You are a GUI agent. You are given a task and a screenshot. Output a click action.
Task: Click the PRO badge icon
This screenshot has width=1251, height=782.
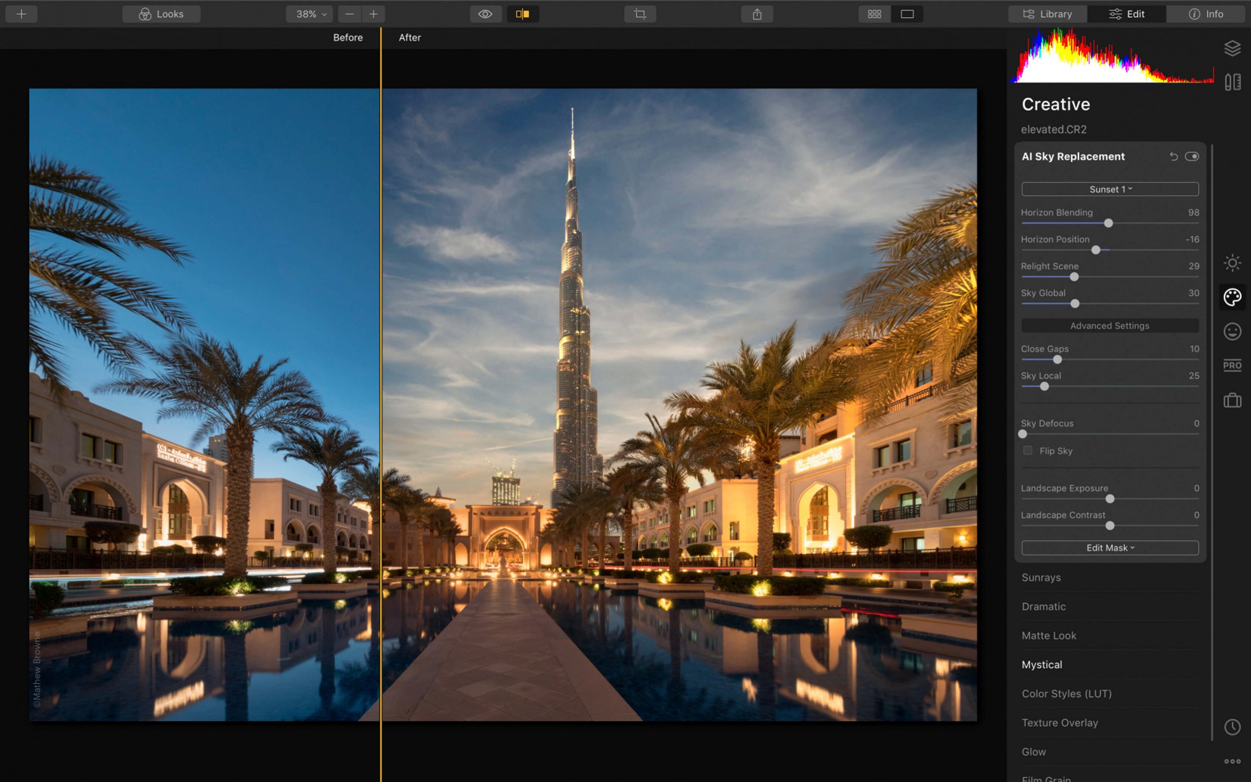[1232, 365]
